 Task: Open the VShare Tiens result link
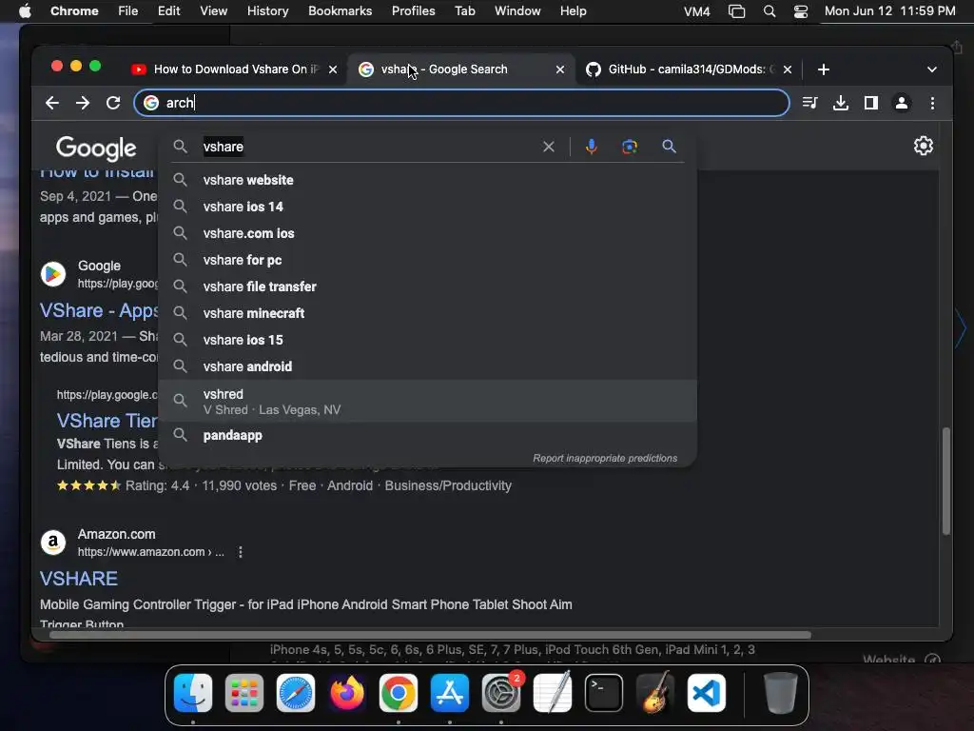pos(107,421)
